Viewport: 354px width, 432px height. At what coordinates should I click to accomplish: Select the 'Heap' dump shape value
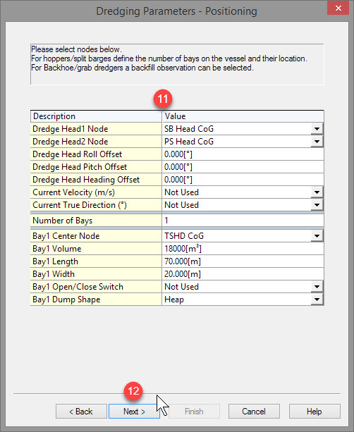(236, 300)
